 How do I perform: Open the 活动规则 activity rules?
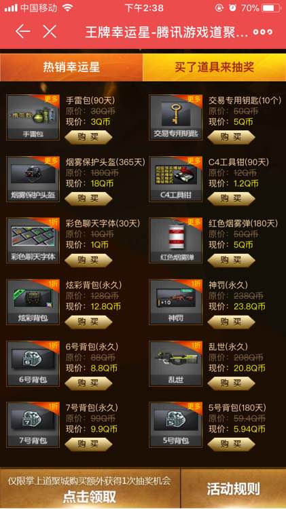[x=233, y=488]
